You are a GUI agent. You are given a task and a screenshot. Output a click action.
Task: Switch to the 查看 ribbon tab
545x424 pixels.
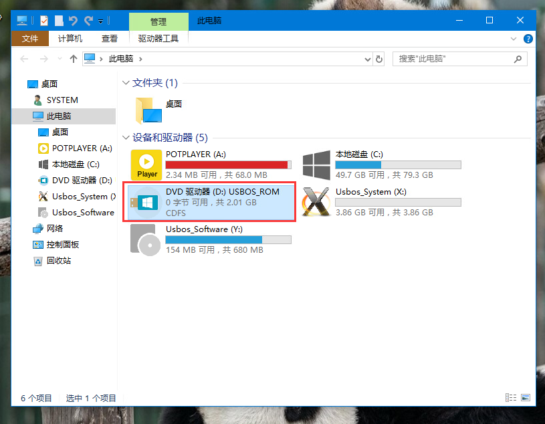pos(109,39)
